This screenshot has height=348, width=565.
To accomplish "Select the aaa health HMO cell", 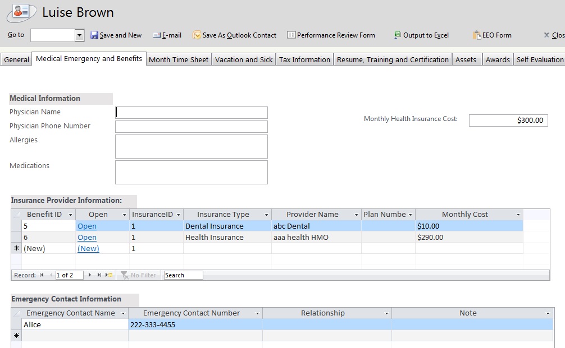I will [316, 237].
